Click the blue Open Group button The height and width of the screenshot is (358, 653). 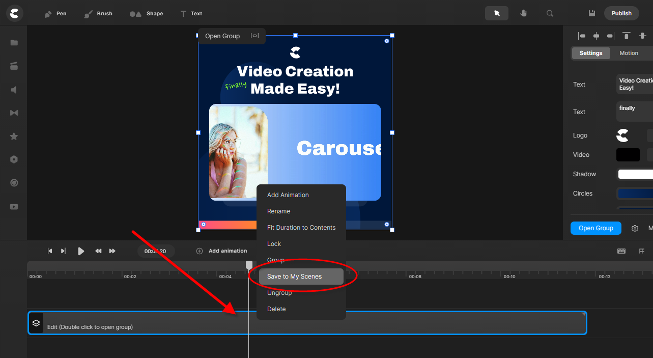tap(596, 228)
